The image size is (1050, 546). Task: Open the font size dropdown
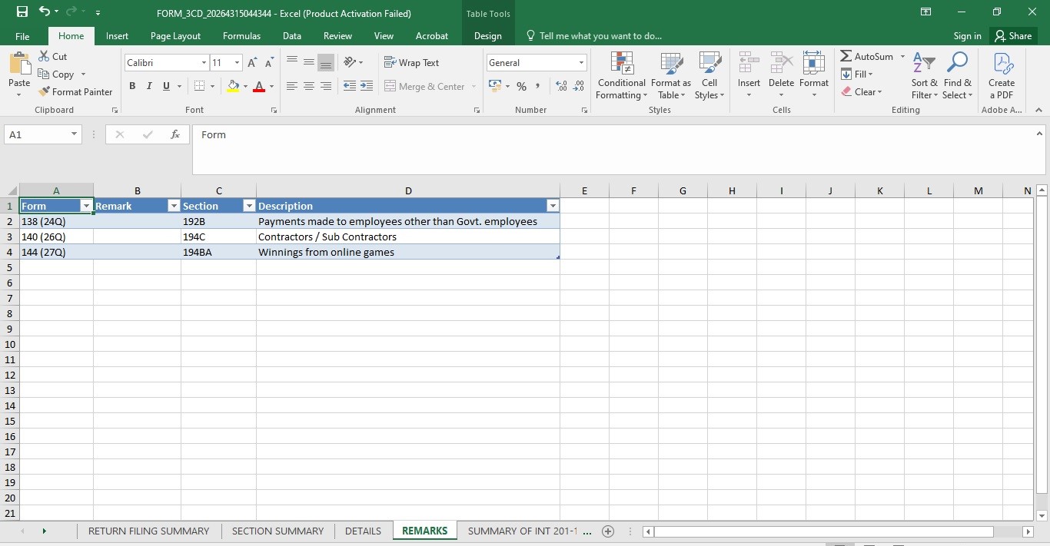coord(238,63)
